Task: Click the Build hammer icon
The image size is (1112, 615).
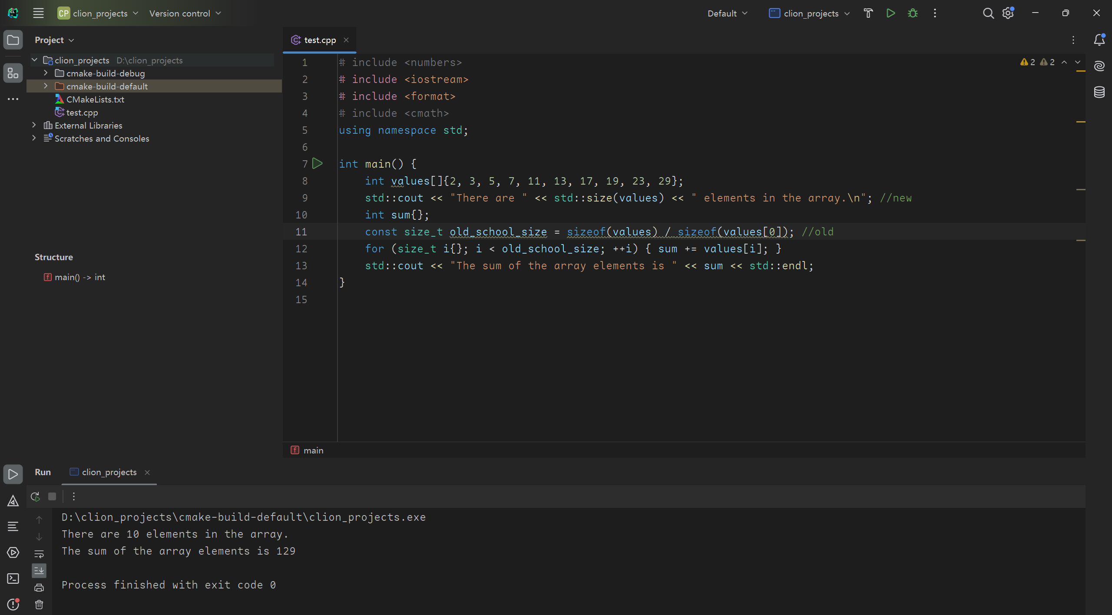Action: tap(868, 13)
